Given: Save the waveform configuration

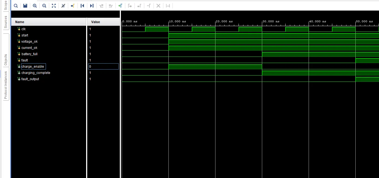Looking at the screenshot, I should click(x=25, y=6).
